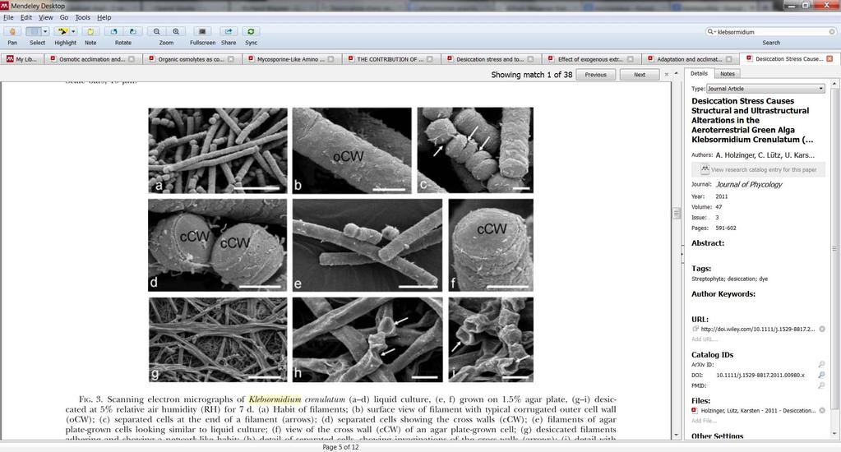Viewport: 841px width, 452px height.
Task: Rotate the page clockwise
Action: click(133, 31)
